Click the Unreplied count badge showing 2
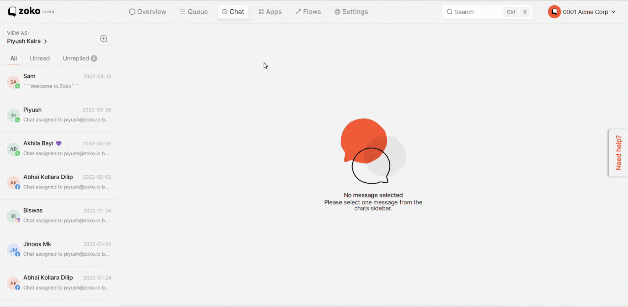Image resolution: width=628 pixels, height=307 pixels. [x=94, y=59]
